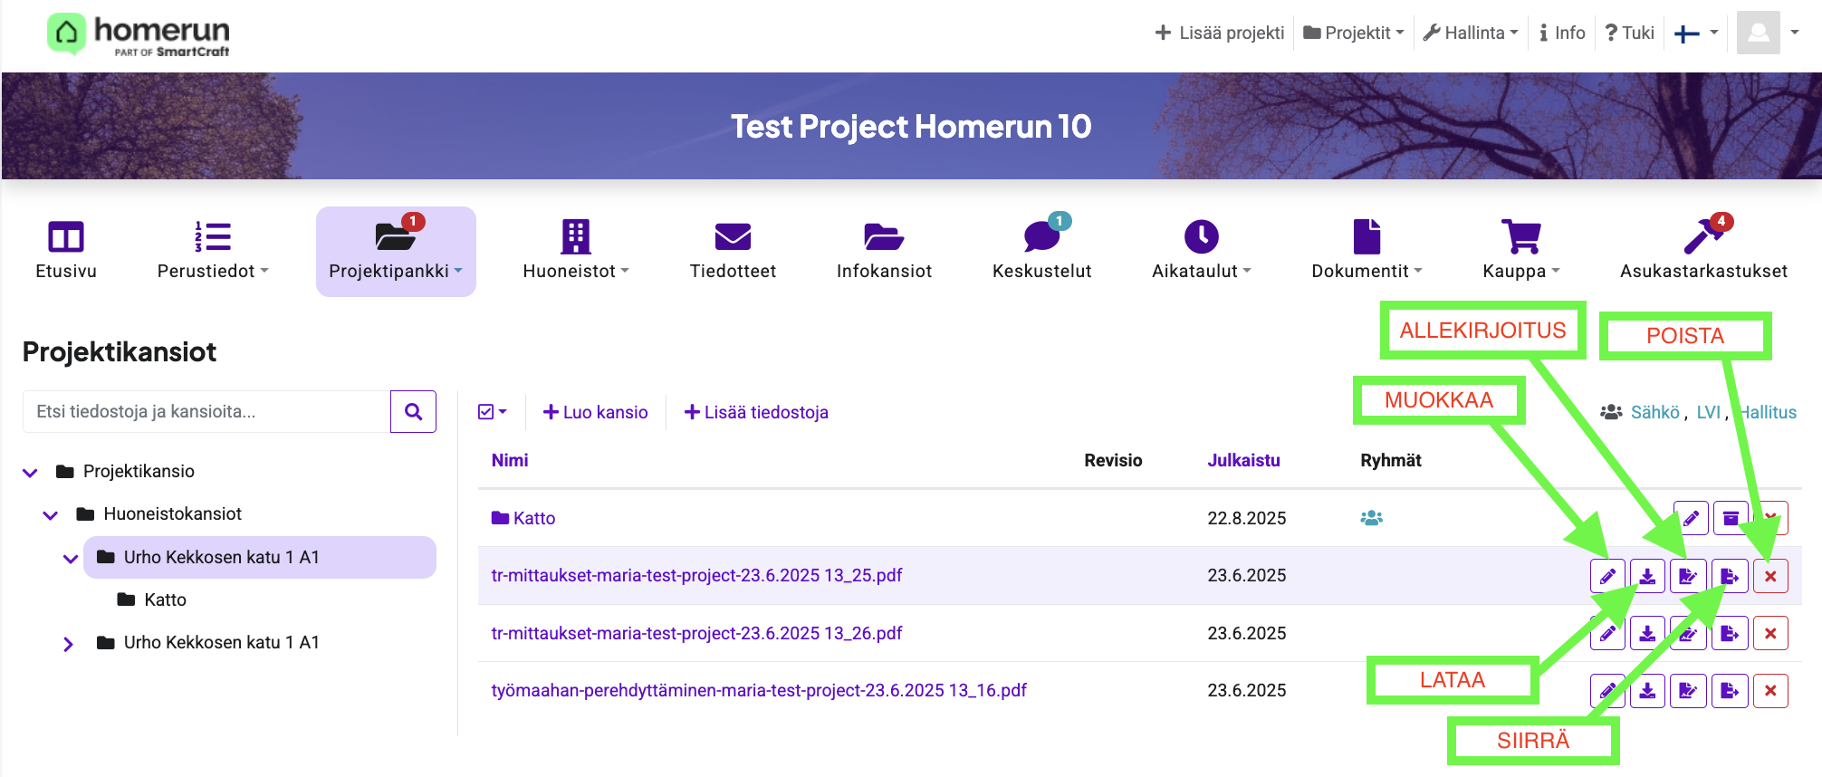Archive the Katto folder row
The height and width of the screenshot is (777, 1822).
click(x=1731, y=518)
